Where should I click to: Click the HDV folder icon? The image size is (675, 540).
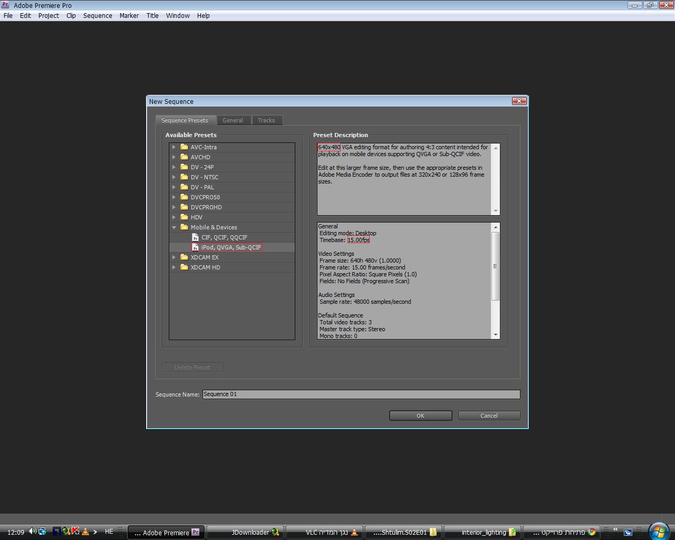[x=184, y=217]
